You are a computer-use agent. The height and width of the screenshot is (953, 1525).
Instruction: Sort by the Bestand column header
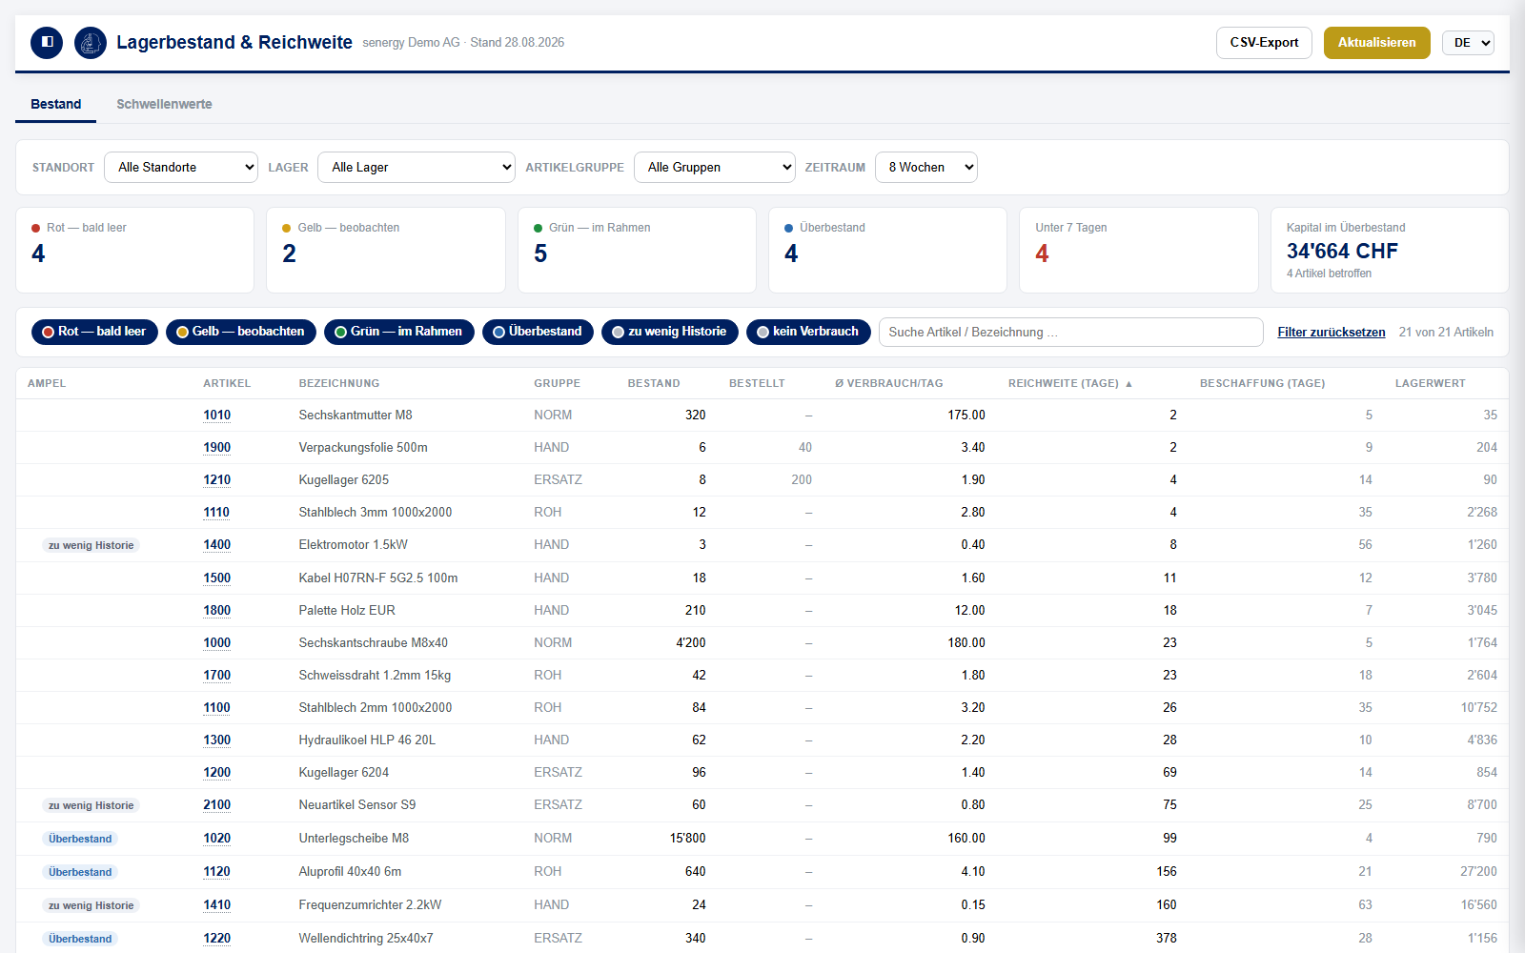tap(654, 383)
